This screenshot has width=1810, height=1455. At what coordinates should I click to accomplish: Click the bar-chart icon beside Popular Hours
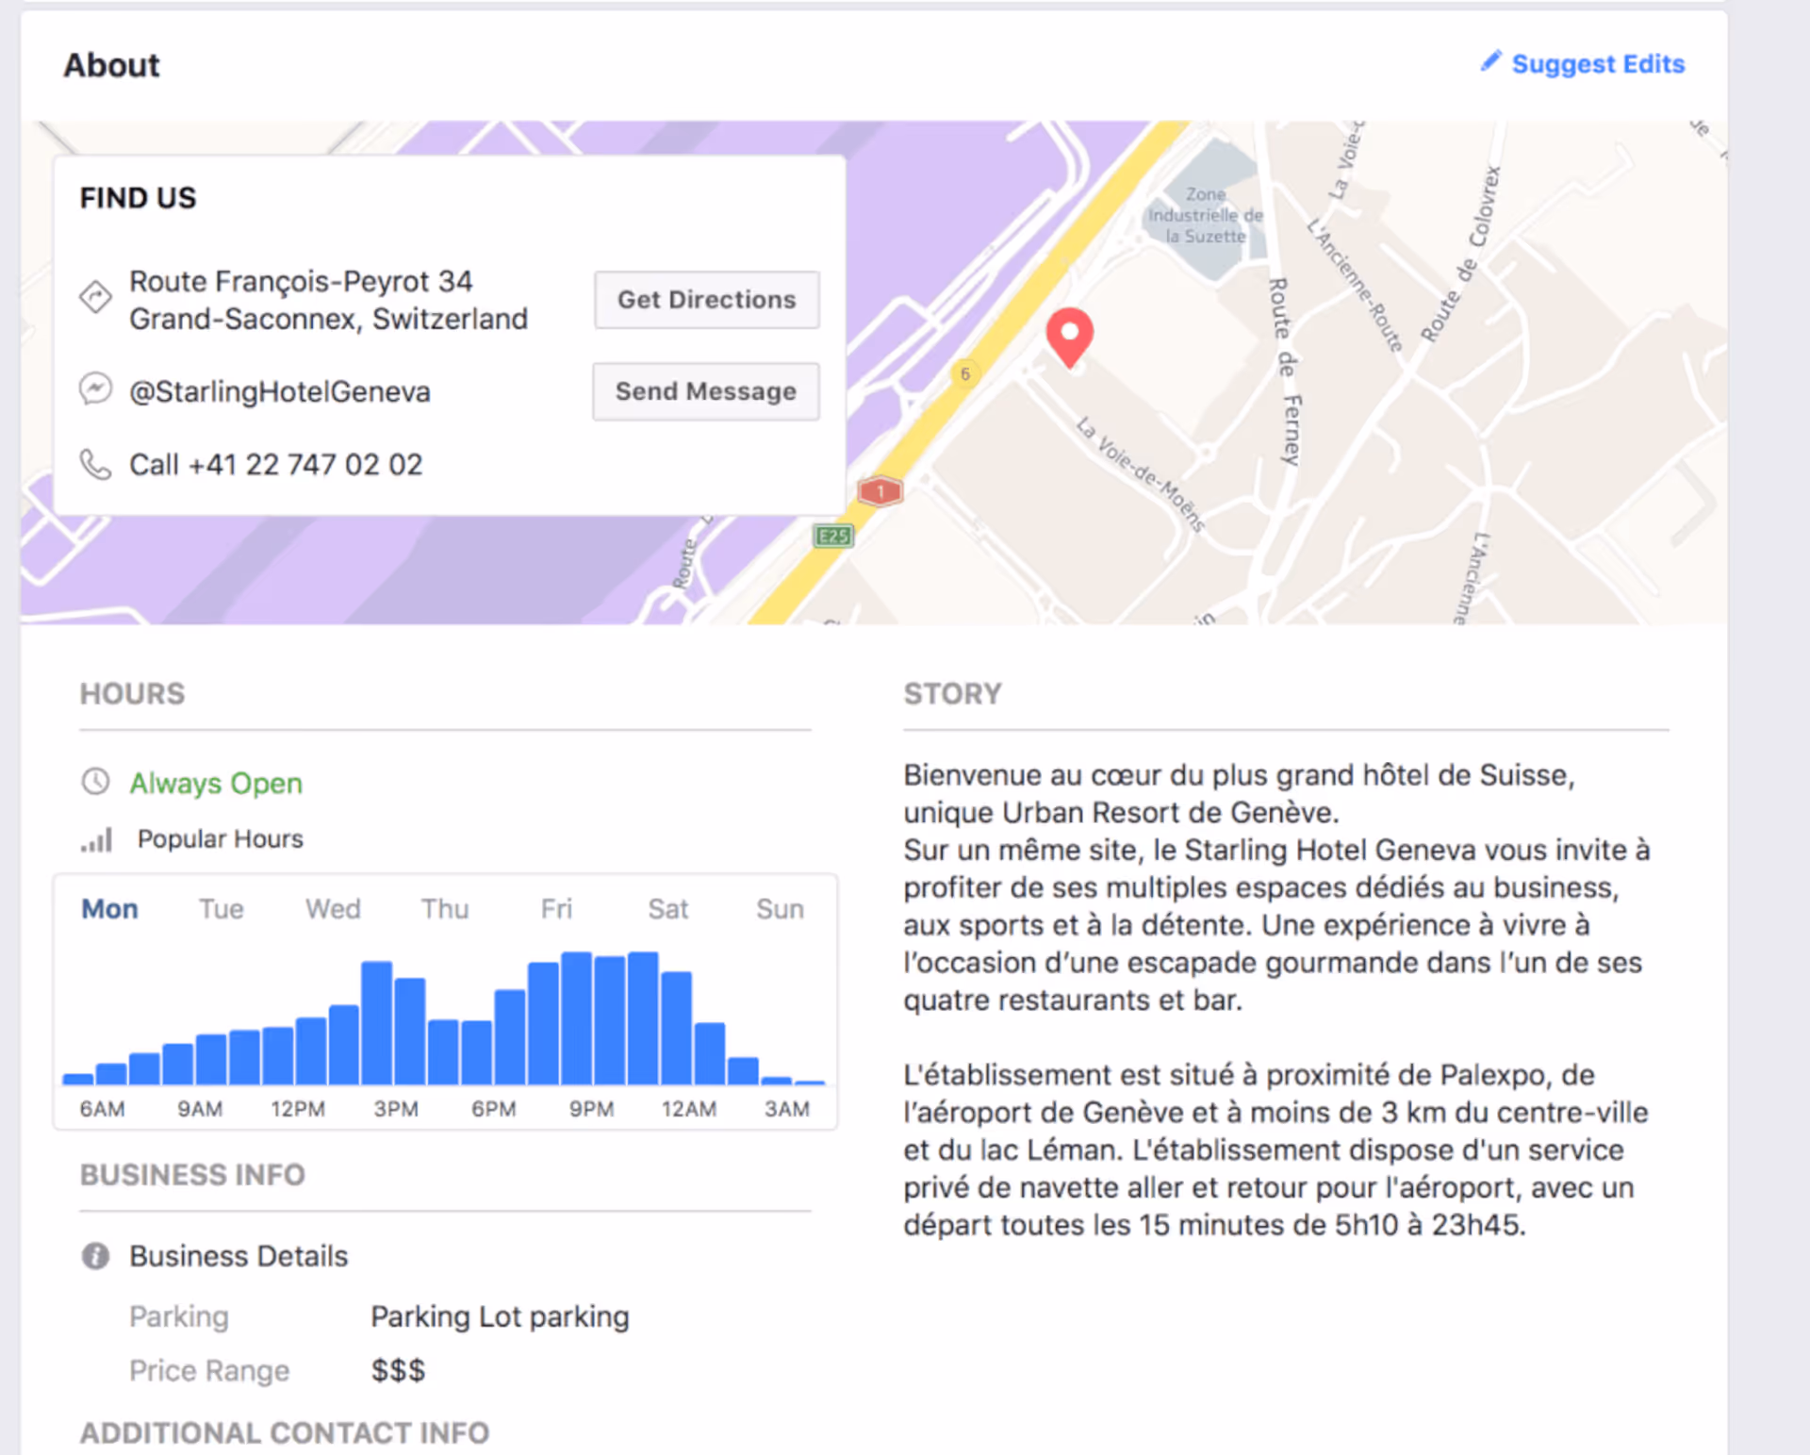[97, 839]
